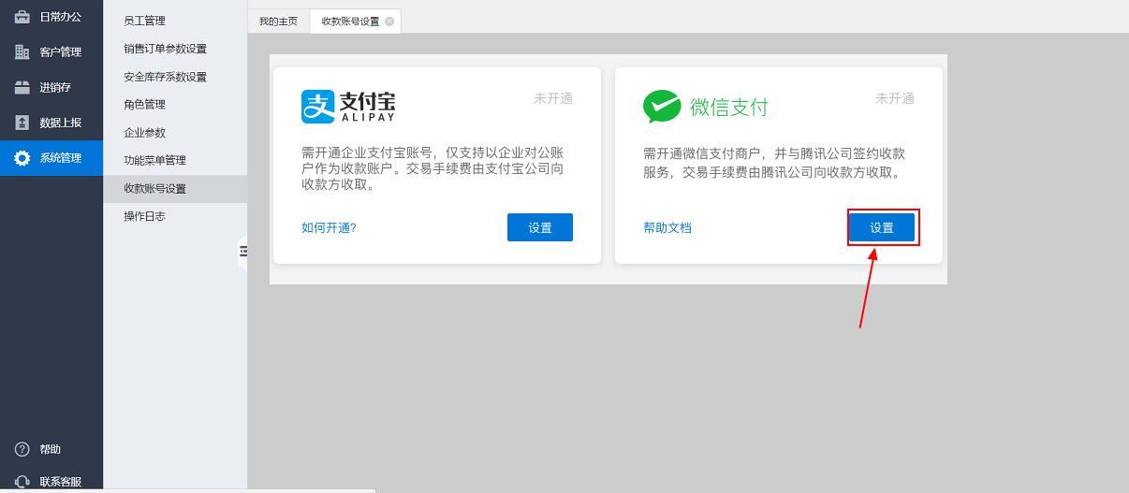The height and width of the screenshot is (493, 1129).
Task: Switch to the 我的主页 tab
Action: coord(278,22)
